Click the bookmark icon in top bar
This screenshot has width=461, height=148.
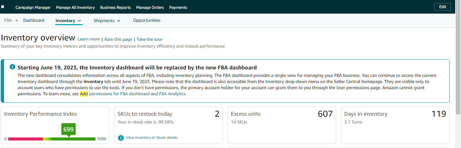pos(3,7)
